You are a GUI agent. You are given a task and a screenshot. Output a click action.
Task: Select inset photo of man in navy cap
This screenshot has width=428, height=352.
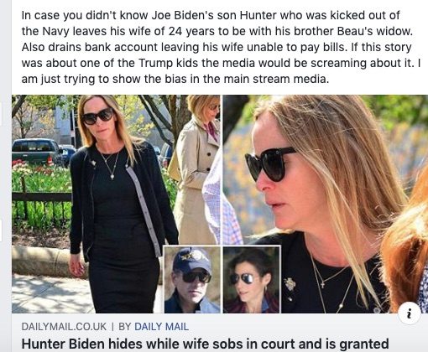192,279
